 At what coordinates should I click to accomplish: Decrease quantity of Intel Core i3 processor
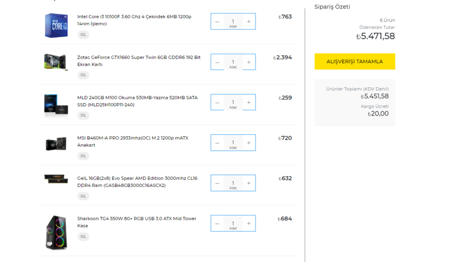pyautogui.click(x=217, y=22)
